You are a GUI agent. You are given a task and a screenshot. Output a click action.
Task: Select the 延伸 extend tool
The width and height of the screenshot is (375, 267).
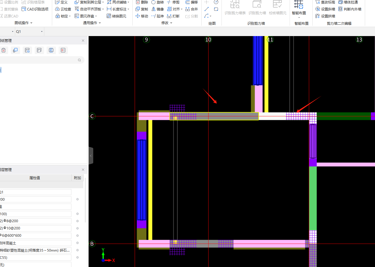(158, 16)
